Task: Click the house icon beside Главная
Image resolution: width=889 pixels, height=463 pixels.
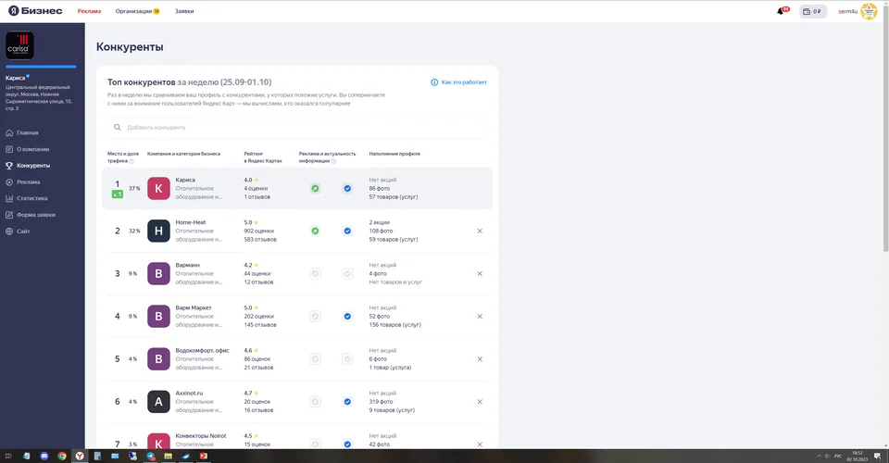Action: tap(9, 132)
